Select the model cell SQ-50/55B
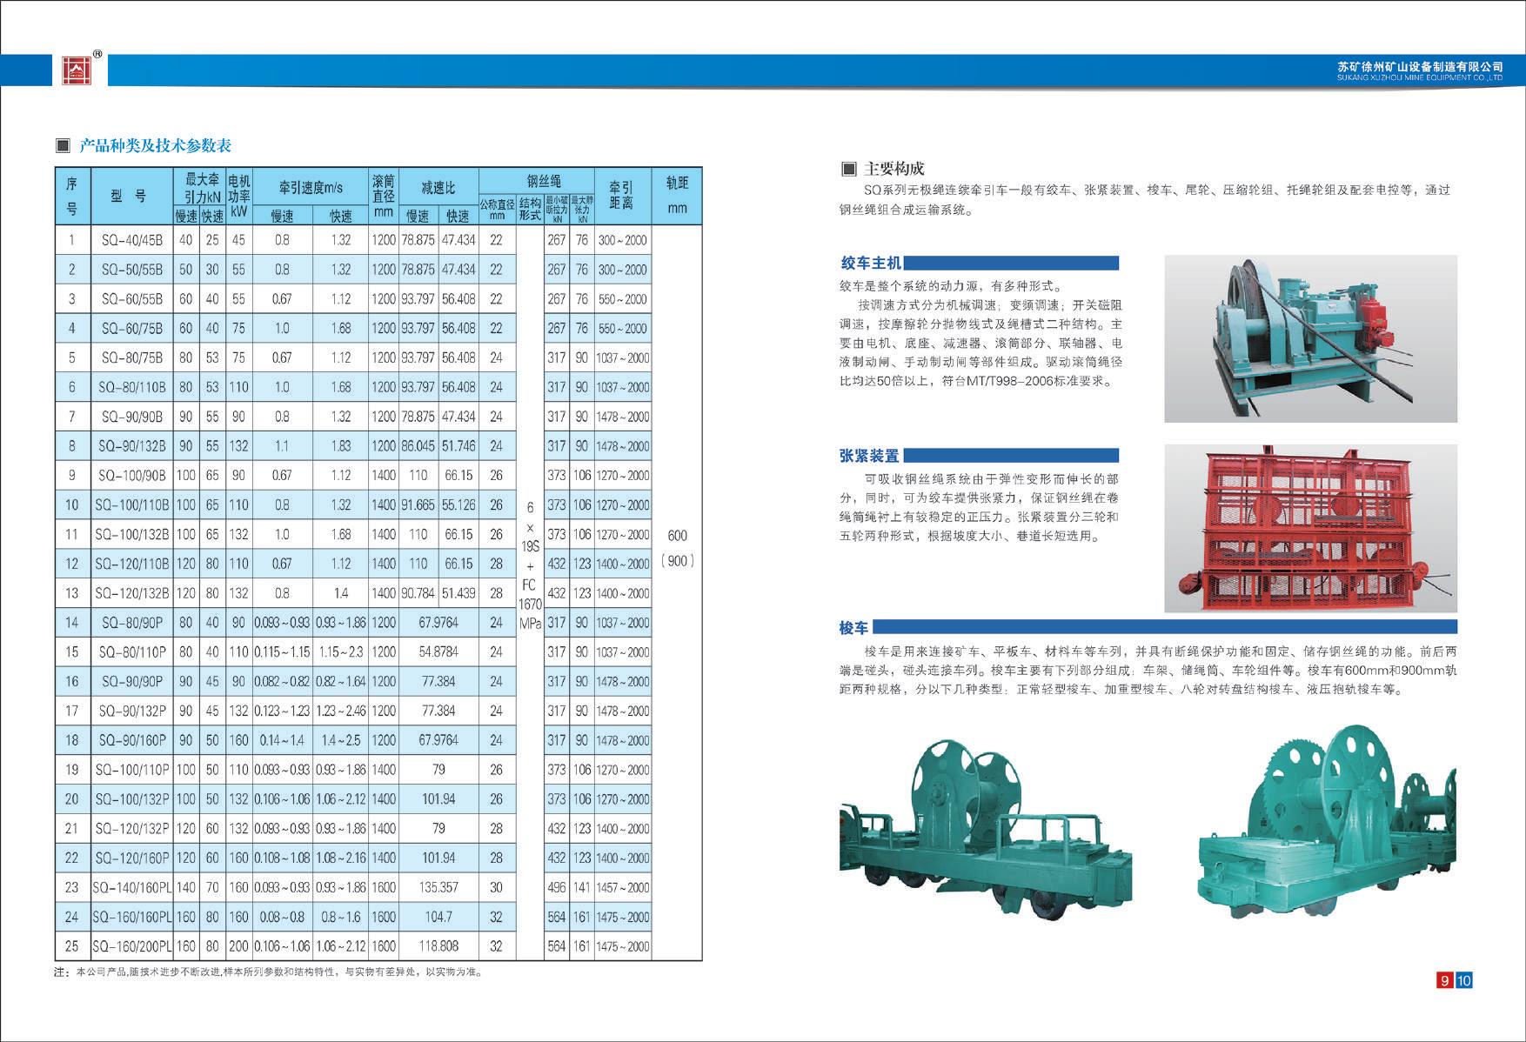The width and height of the screenshot is (1526, 1042). click(131, 270)
